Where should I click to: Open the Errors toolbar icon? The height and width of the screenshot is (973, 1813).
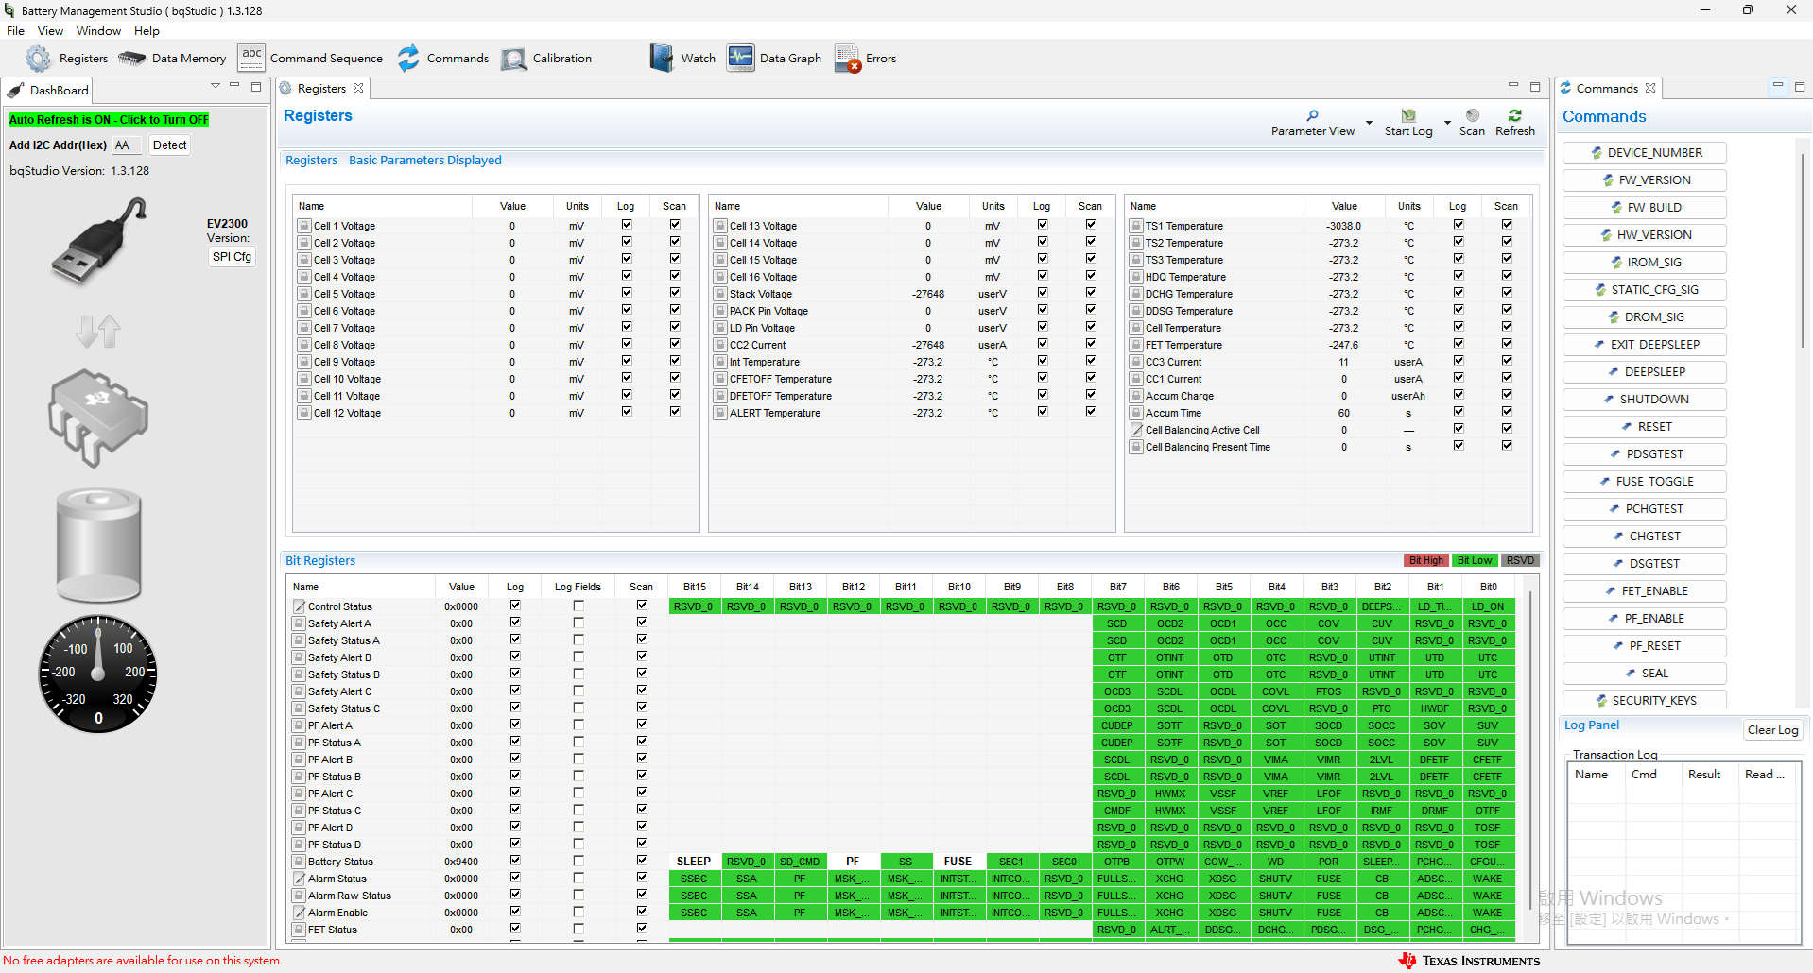coord(847,59)
